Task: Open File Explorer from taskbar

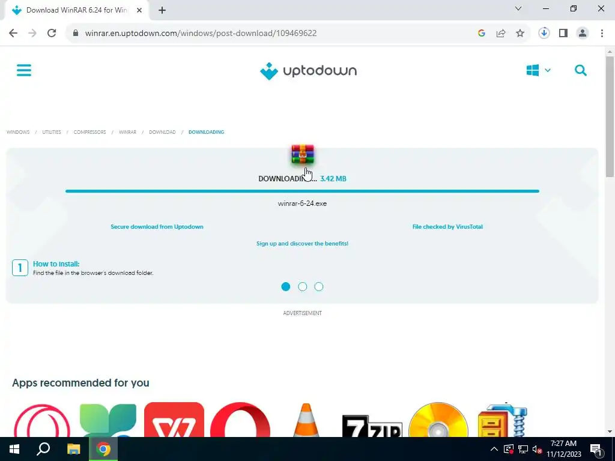Action: pos(73,449)
